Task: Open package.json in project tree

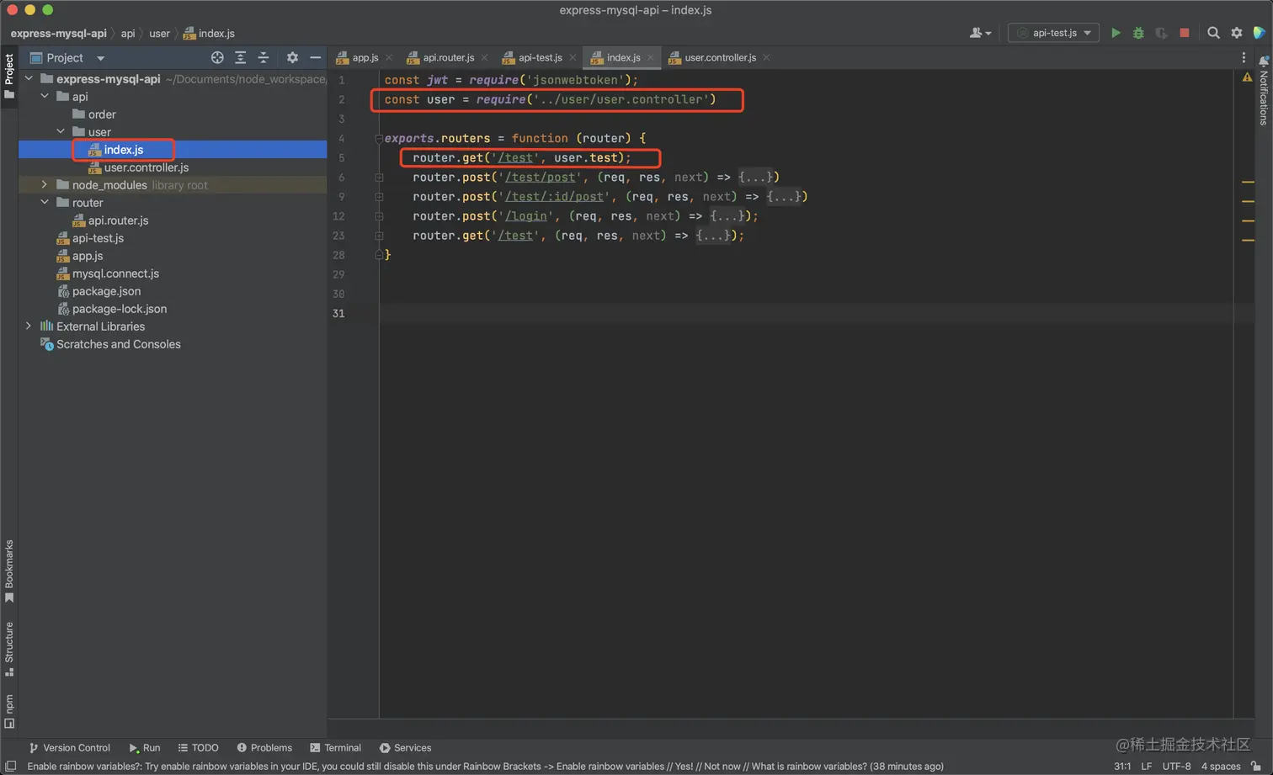Action: 106,291
